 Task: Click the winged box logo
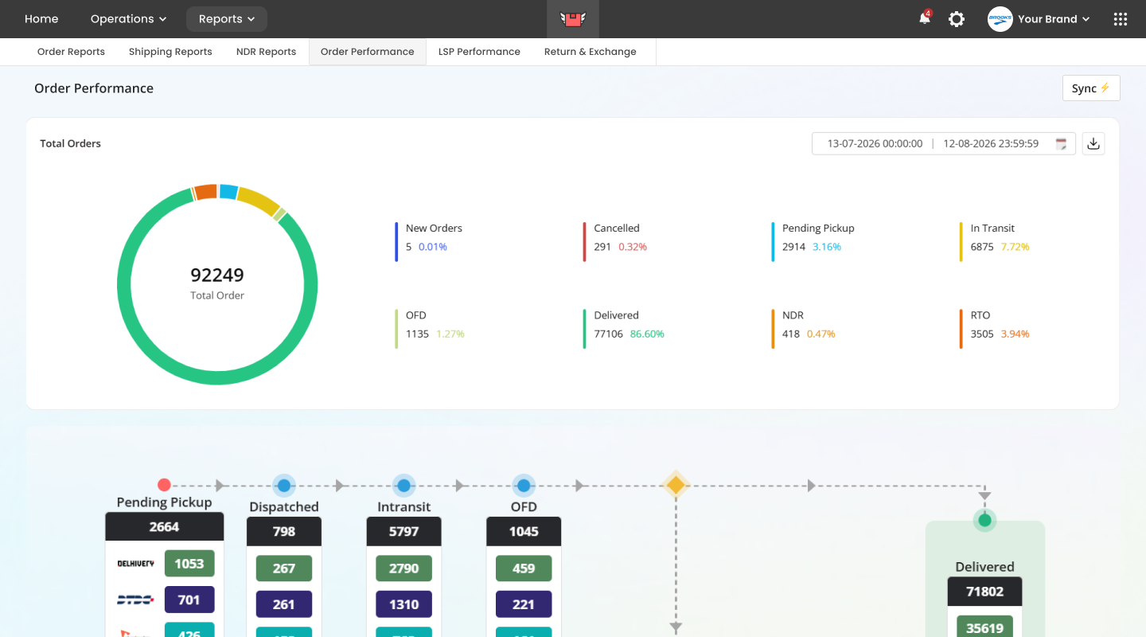[572, 19]
